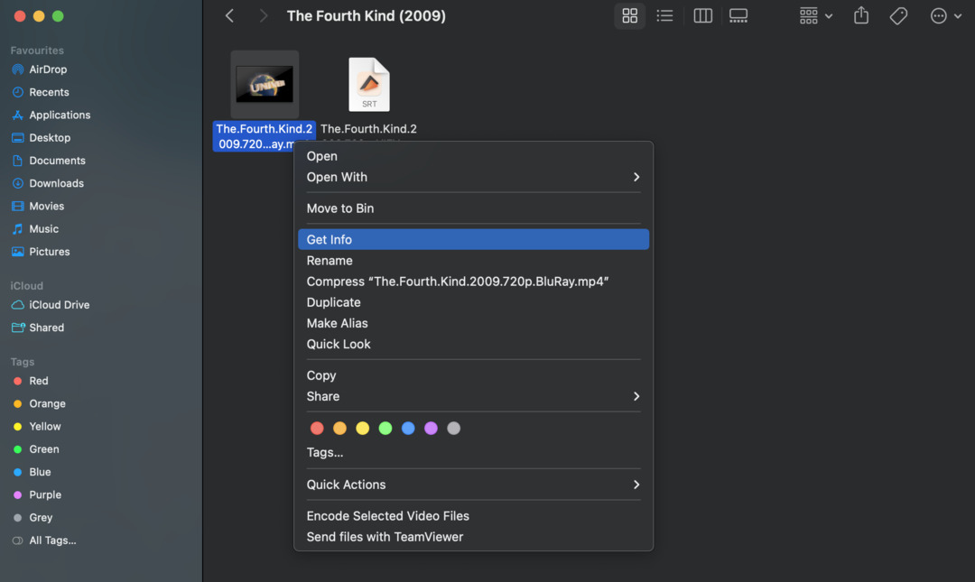Open Desktop folder in sidebar
This screenshot has width=975, height=582.
(49, 138)
